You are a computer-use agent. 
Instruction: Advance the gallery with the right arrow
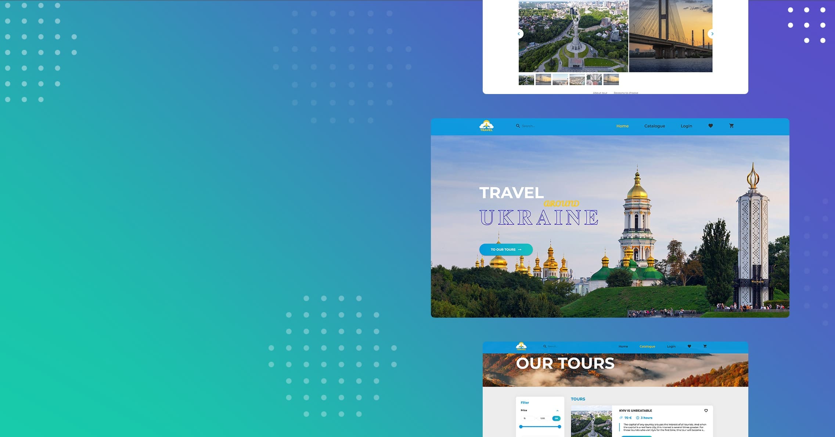pos(712,34)
